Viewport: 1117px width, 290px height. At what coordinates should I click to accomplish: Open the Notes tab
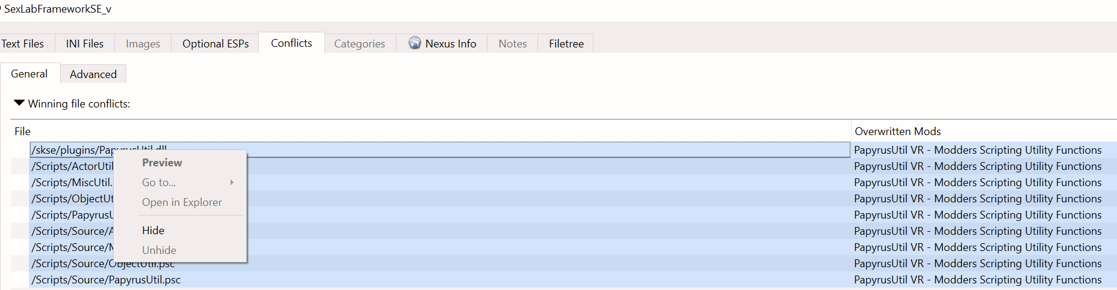pyautogui.click(x=513, y=43)
